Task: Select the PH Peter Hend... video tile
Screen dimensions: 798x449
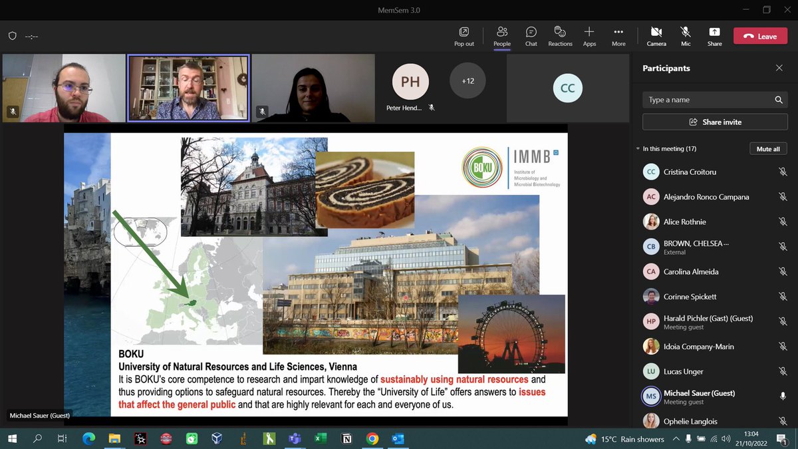Action: coord(410,88)
